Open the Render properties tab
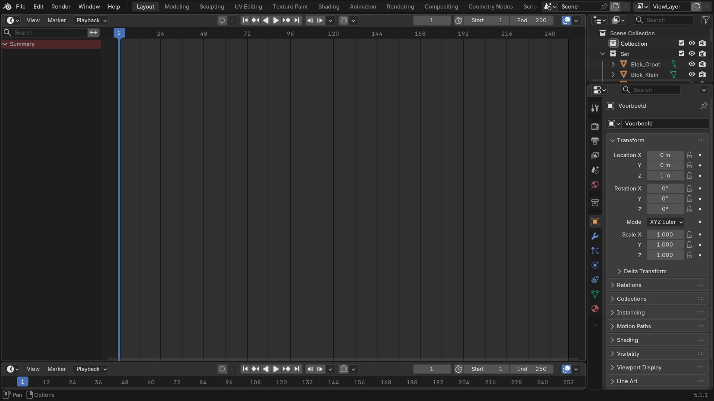714x401 pixels. pyautogui.click(x=595, y=126)
